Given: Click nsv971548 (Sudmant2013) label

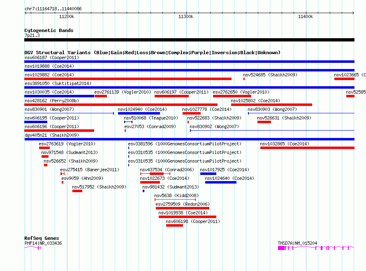Looking at the screenshot, I should [x=69, y=152].
